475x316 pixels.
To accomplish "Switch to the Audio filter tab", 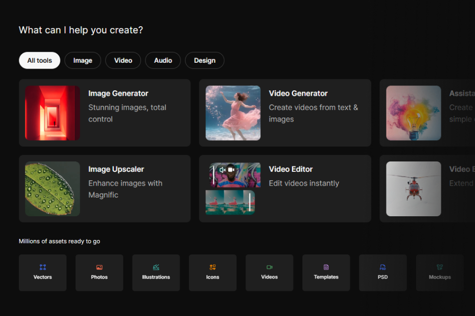I will pyautogui.click(x=163, y=60).
